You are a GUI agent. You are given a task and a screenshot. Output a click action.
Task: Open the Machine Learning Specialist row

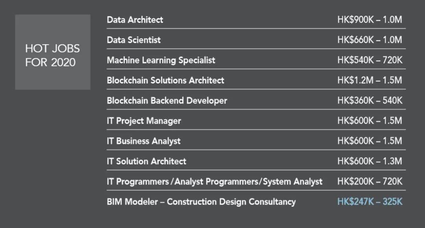click(x=161, y=60)
